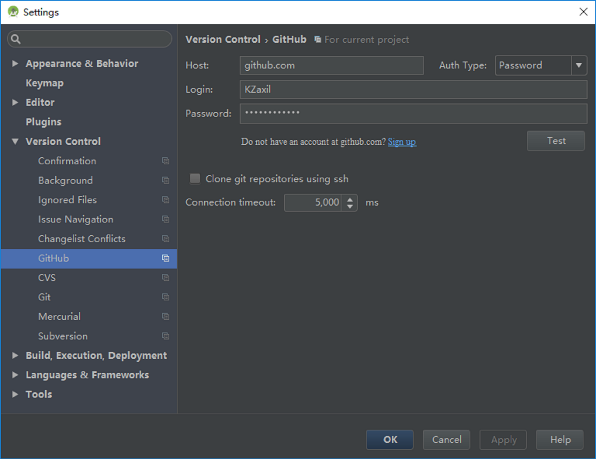Click the project-level icon beside Background
The height and width of the screenshot is (459, 596).
tap(166, 180)
